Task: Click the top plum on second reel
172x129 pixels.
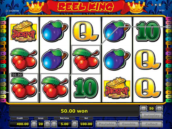Action: [x=55, y=31]
